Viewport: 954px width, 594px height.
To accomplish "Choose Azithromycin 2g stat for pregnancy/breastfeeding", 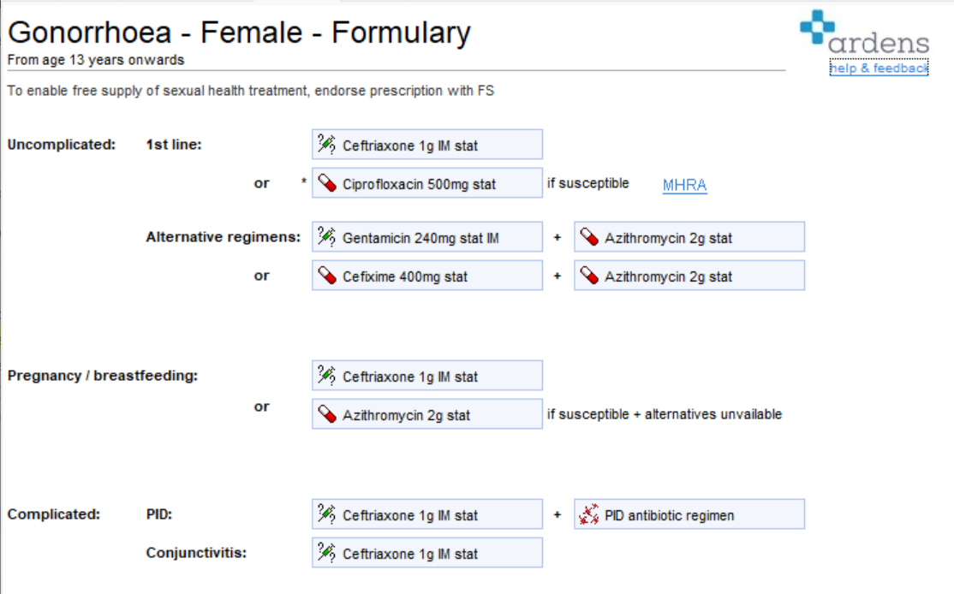I will 427,414.
